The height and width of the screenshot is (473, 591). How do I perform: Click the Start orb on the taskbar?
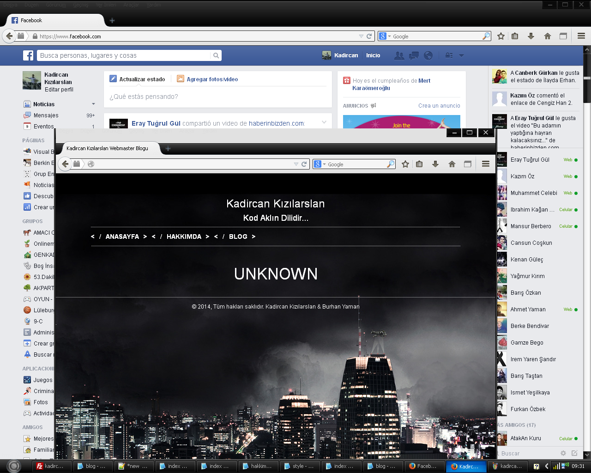coord(14,466)
